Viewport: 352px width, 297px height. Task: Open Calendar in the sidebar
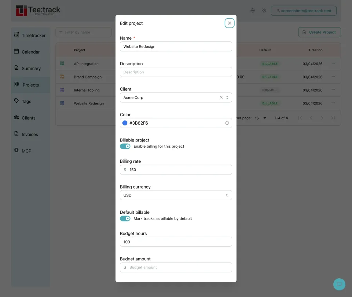click(30, 52)
